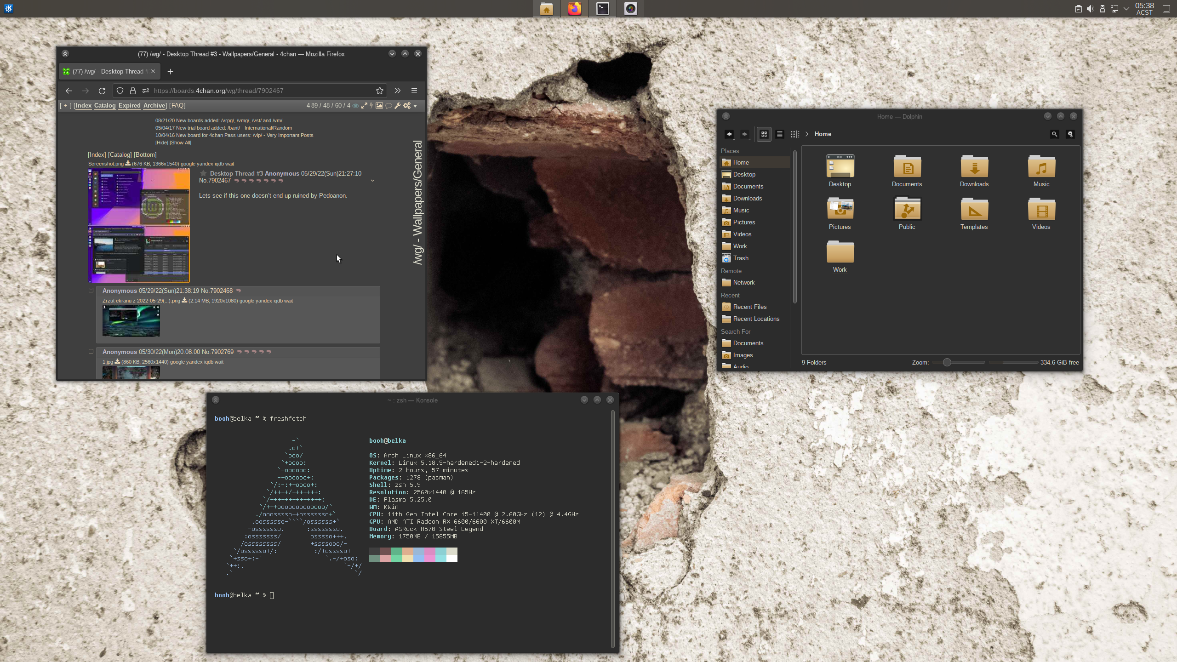Open Firefox's overflow toolbar chevrons
This screenshot has height=662, width=1177.
[x=398, y=91]
